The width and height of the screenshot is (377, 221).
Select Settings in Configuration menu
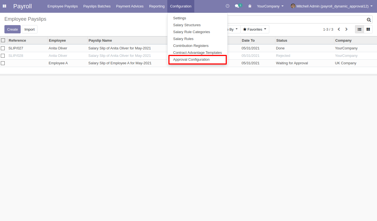[198, 18]
